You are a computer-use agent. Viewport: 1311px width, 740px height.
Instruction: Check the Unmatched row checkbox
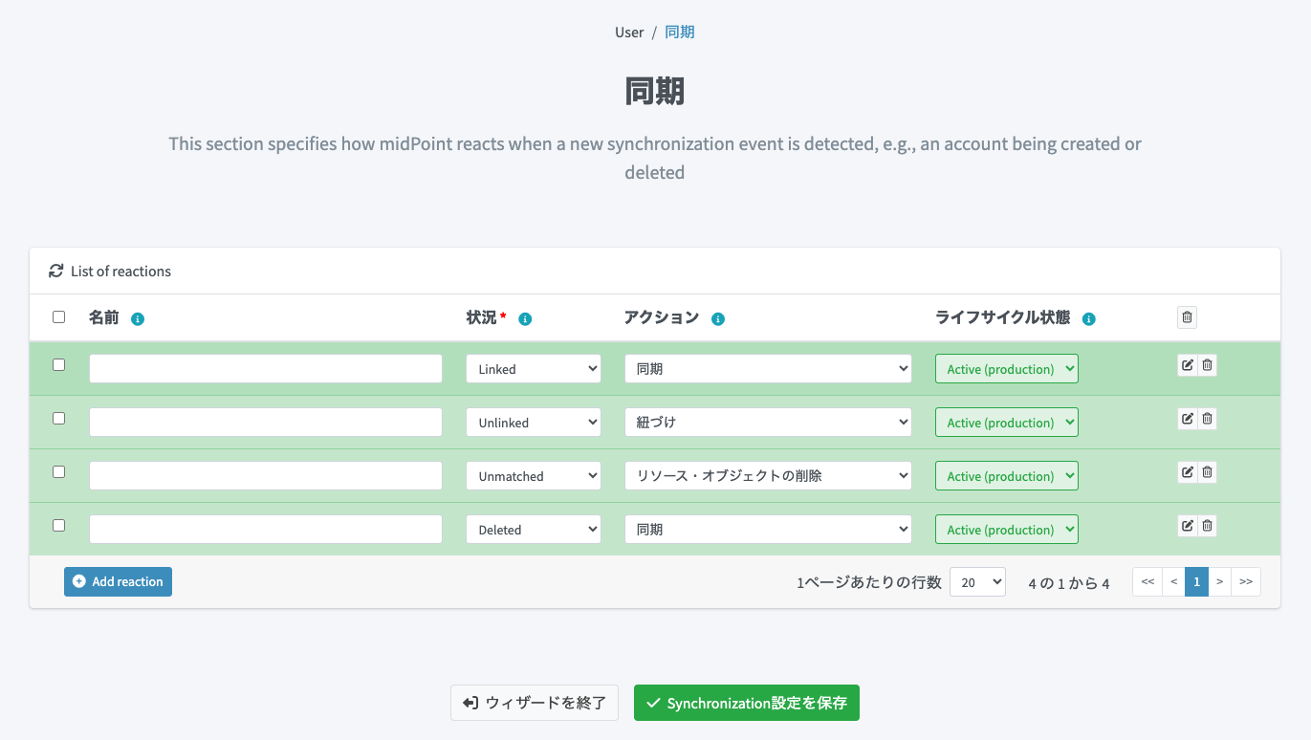point(58,472)
